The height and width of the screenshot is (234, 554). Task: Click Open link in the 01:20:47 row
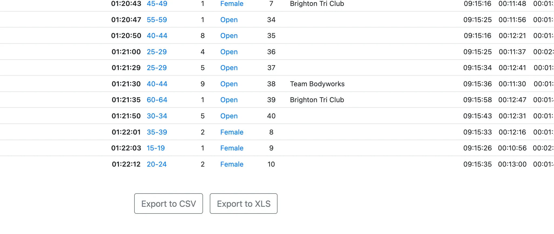[229, 20]
